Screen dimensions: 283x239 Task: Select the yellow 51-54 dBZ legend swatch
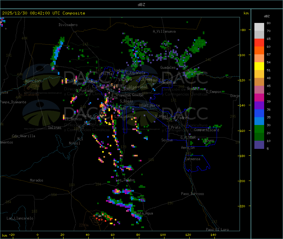259,66
